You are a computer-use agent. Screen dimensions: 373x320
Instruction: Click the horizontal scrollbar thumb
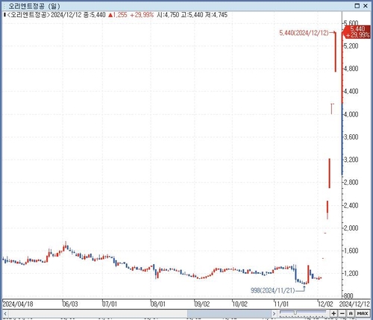click(x=229, y=313)
